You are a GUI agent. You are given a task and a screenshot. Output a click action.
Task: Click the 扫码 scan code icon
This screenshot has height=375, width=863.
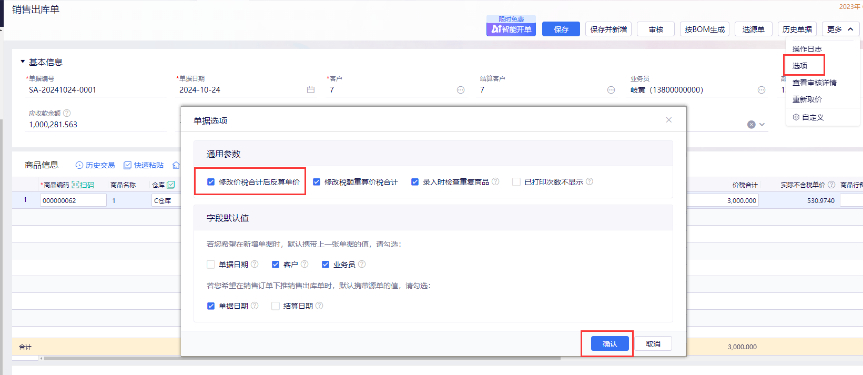[x=76, y=185]
